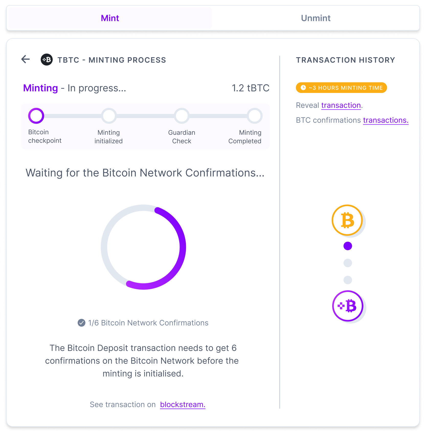Click the clock icon in the minting time badge
The width and height of the screenshot is (425, 435).
point(304,88)
